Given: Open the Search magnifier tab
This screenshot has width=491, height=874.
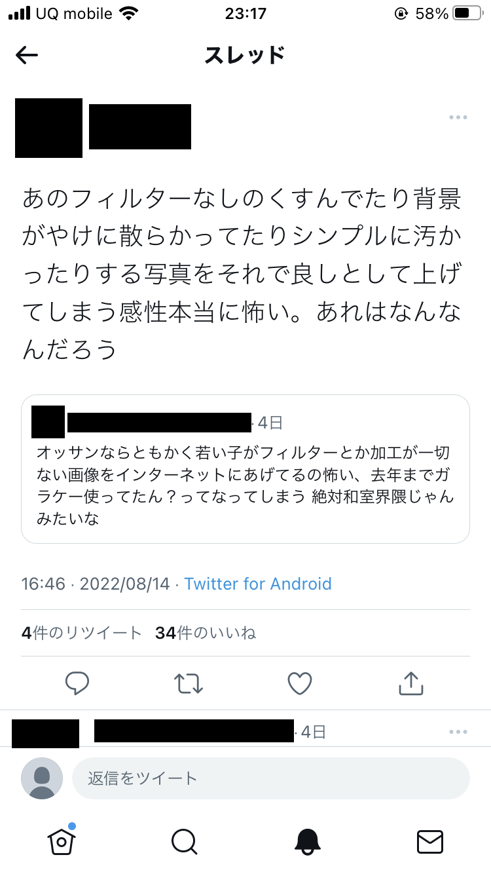Looking at the screenshot, I should pos(184,841).
